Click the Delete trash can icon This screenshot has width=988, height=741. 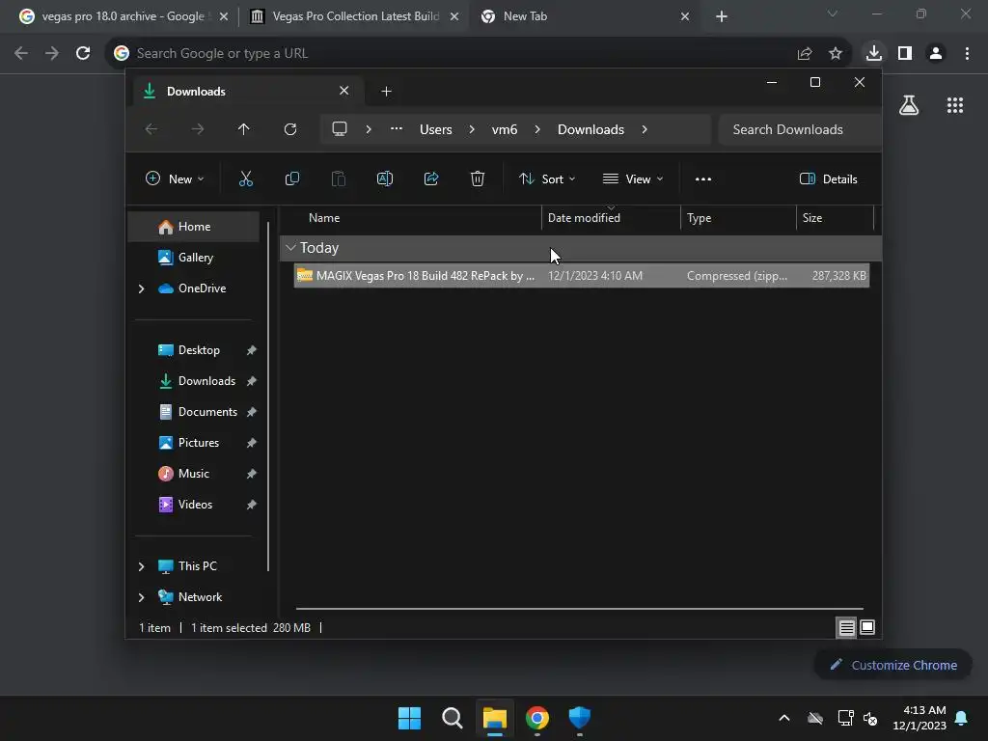[x=477, y=178]
